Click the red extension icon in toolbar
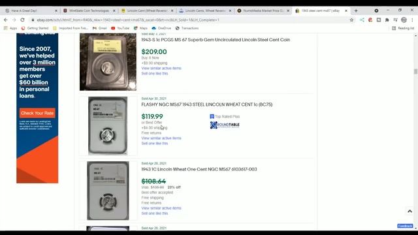Screen dimensions: 418x235 tap(370, 20)
